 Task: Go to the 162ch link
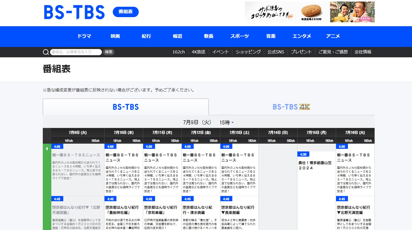pos(179,52)
